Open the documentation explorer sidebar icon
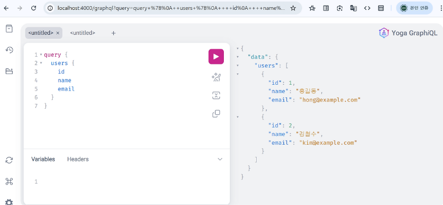The height and width of the screenshot is (205, 443). pyautogui.click(x=9, y=29)
